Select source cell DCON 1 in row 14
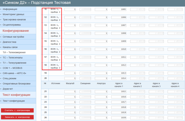Viewport: 185px width, 121px height. click(55, 34)
